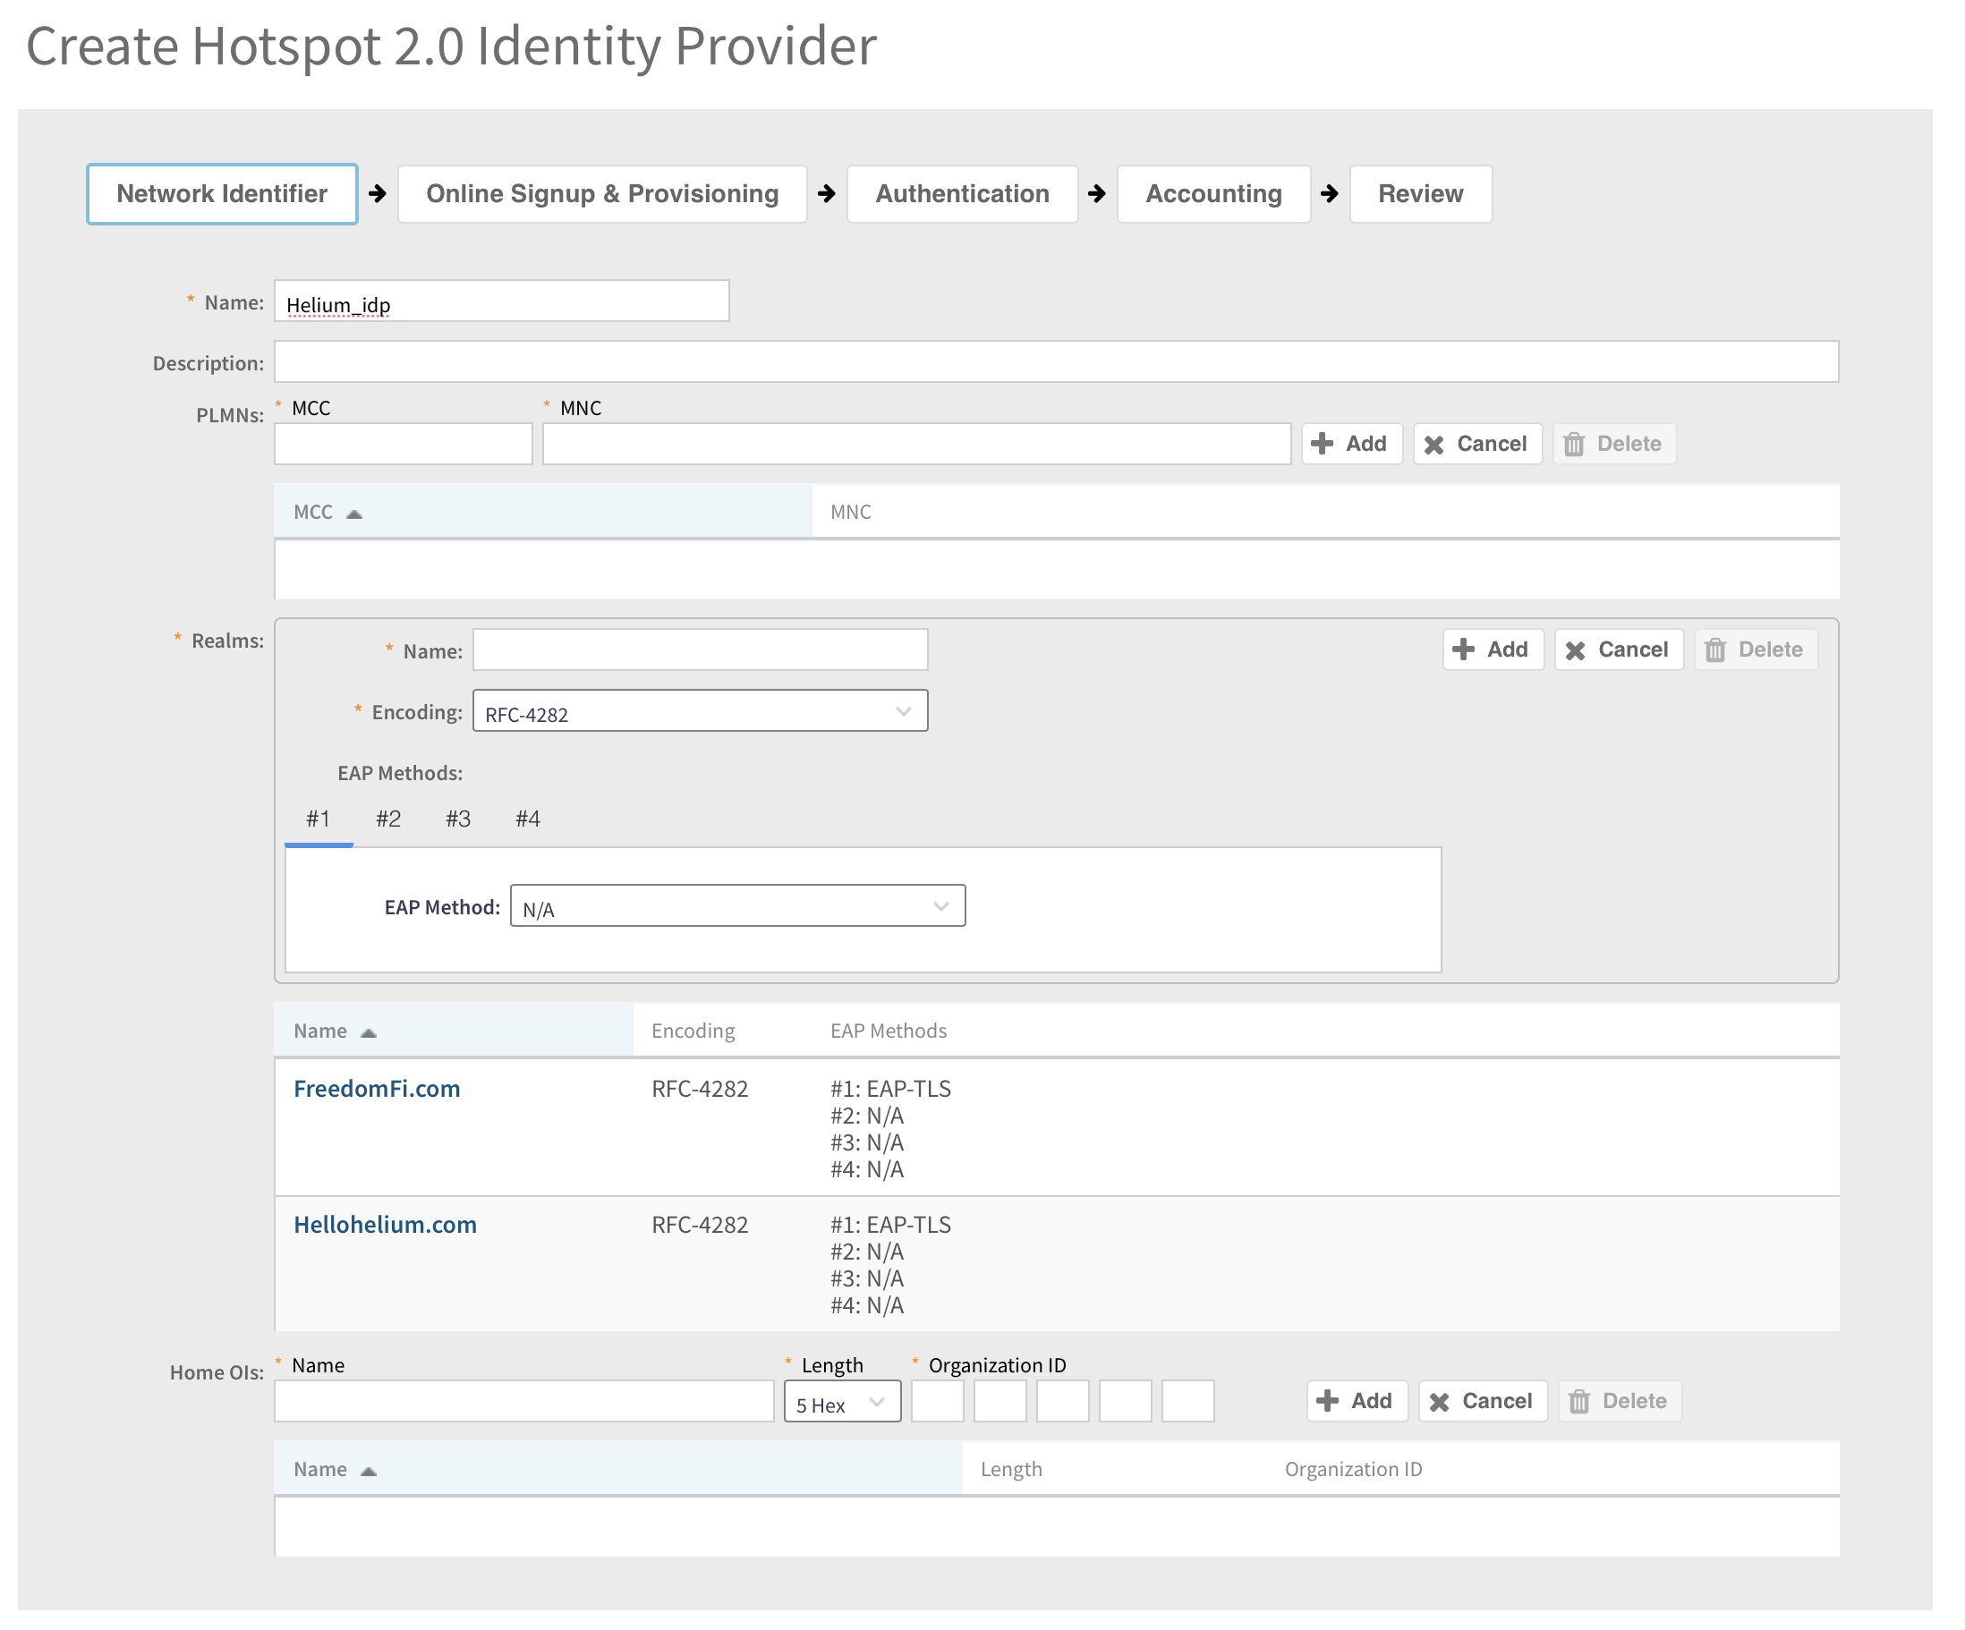1965x1630 pixels.
Task: Click the PLMNs Cancel X icon
Action: pyautogui.click(x=1433, y=445)
